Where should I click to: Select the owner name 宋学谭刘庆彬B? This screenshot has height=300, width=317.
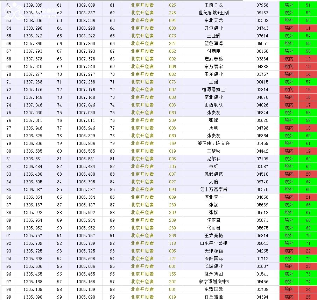click(213, 282)
